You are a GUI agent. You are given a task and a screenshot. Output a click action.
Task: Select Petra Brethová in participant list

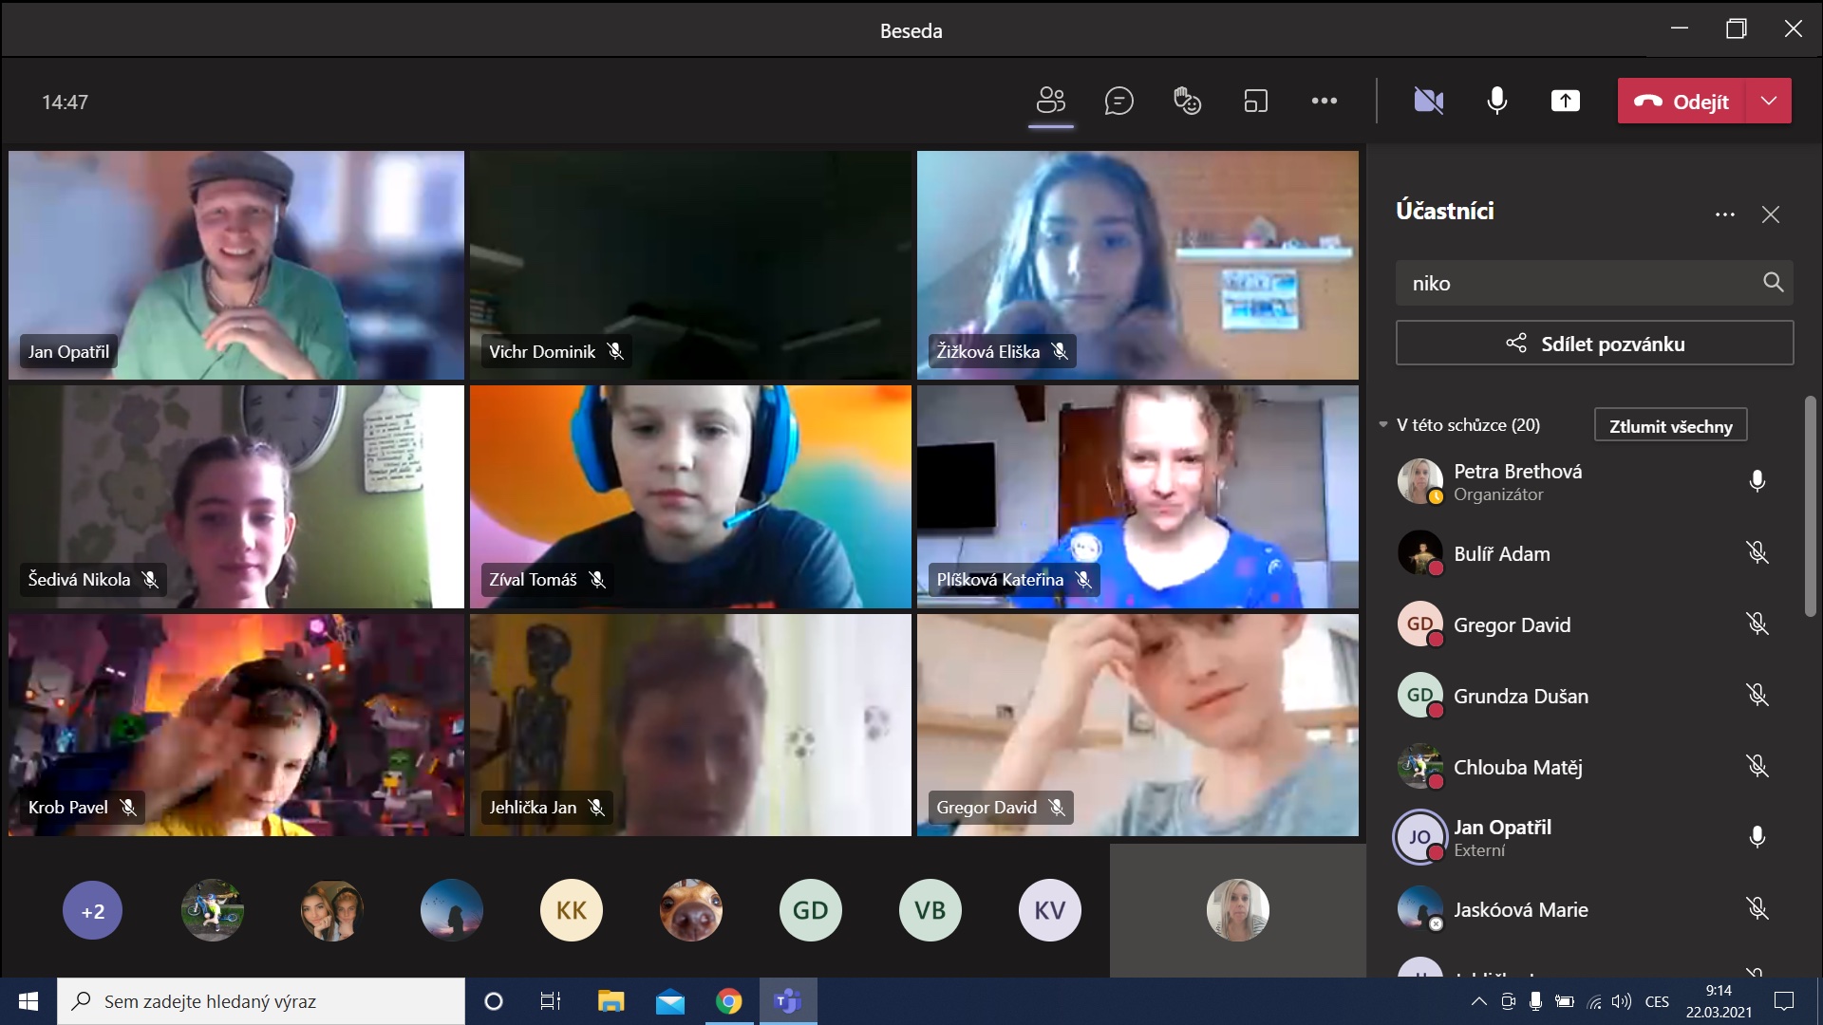point(1516,481)
